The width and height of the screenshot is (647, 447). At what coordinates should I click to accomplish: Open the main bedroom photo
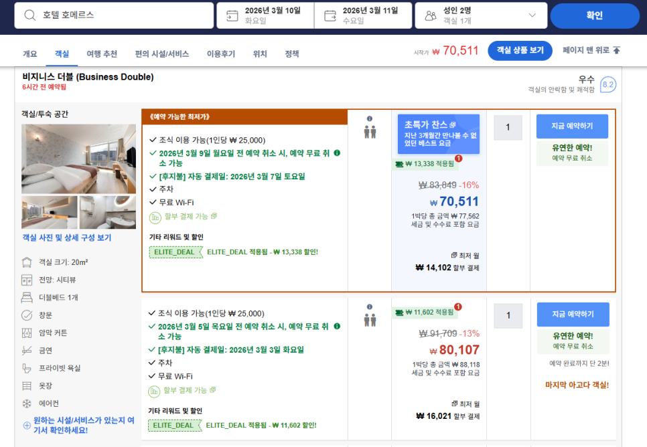coord(78,159)
